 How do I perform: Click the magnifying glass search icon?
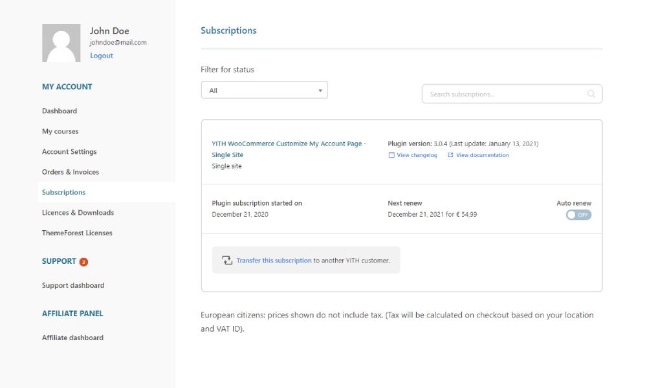click(x=591, y=94)
